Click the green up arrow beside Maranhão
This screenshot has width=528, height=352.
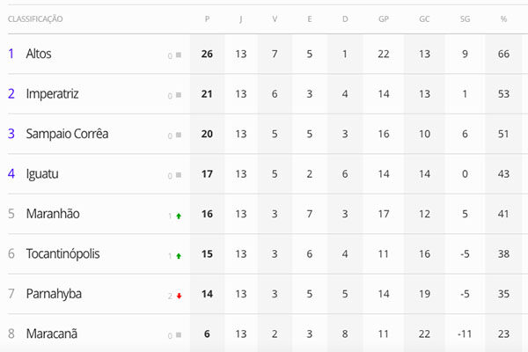(x=179, y=216)
